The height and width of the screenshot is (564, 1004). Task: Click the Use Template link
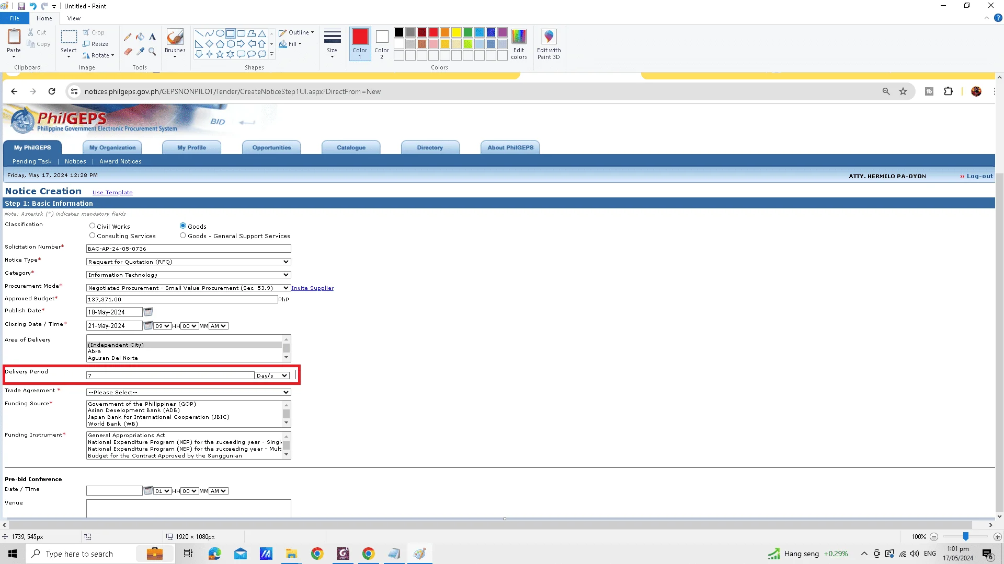click(x=112, y=193)
